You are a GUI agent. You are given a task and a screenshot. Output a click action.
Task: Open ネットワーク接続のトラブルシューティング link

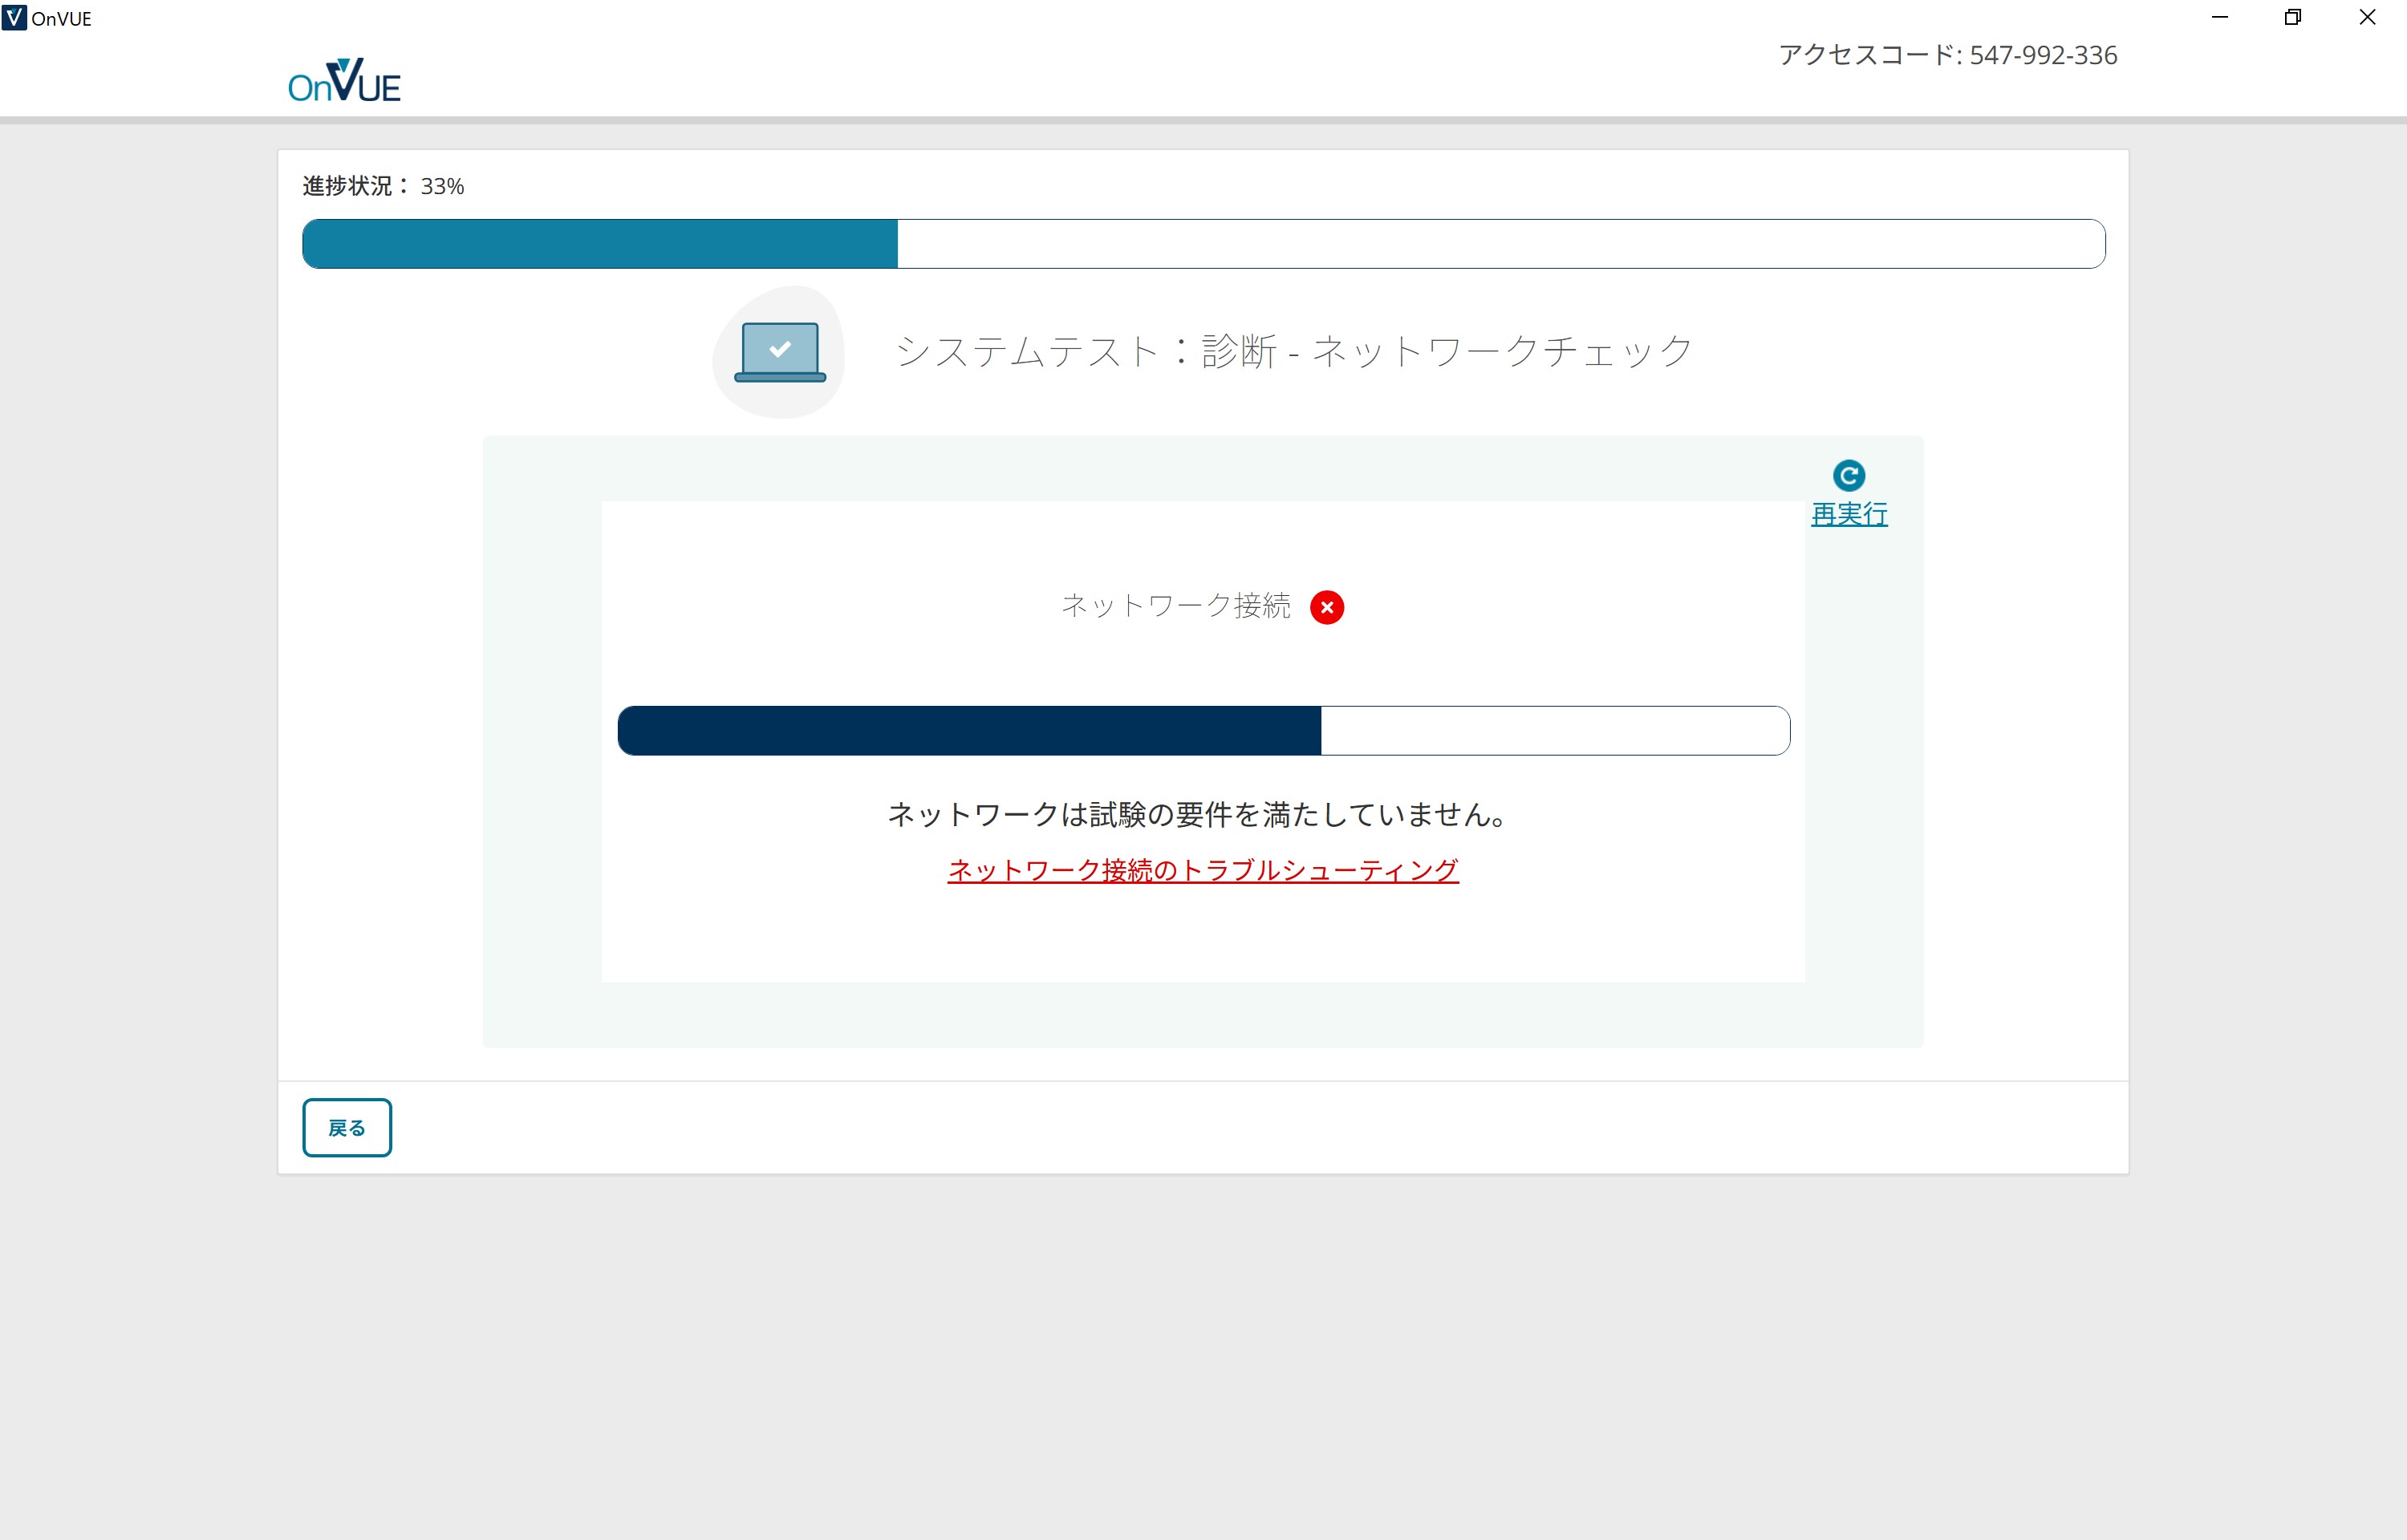click(1203, 870)
